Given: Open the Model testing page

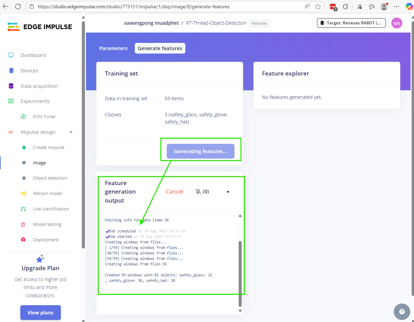Looking at the screenshot, I should tap(47, 225).
